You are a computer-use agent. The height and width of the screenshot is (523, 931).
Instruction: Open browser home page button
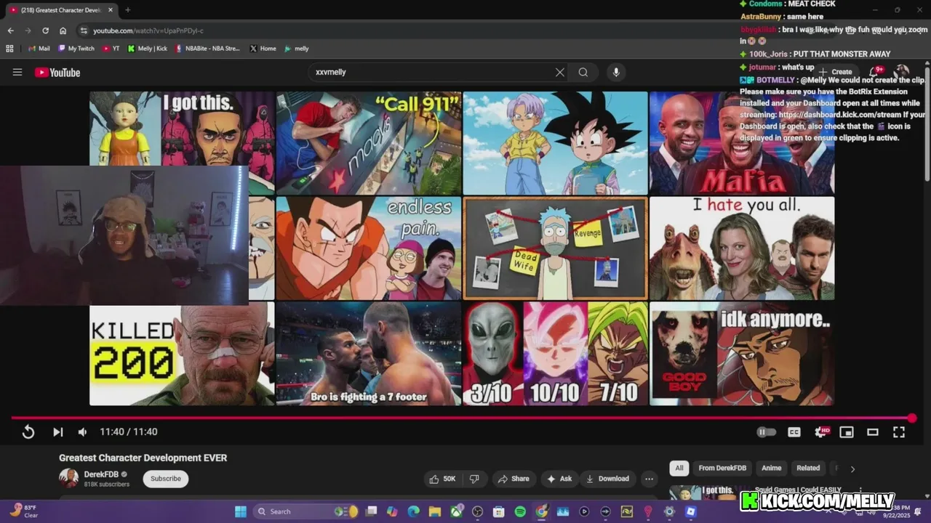click(x=63, y=31)
